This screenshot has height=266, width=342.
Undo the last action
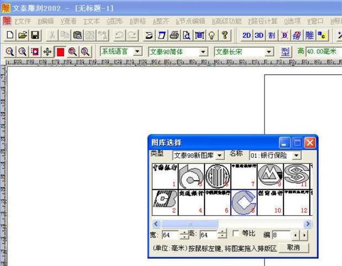pyautogui.click(x=119, y=35)
